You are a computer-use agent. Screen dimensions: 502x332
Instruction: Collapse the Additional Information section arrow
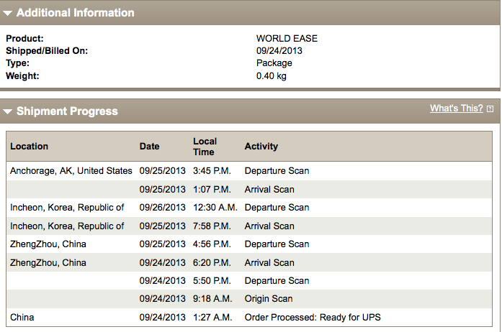8,13
